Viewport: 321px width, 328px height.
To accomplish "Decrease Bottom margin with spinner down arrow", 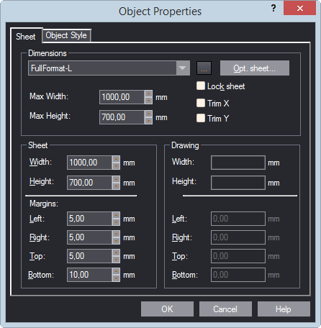I will point(116,278).
